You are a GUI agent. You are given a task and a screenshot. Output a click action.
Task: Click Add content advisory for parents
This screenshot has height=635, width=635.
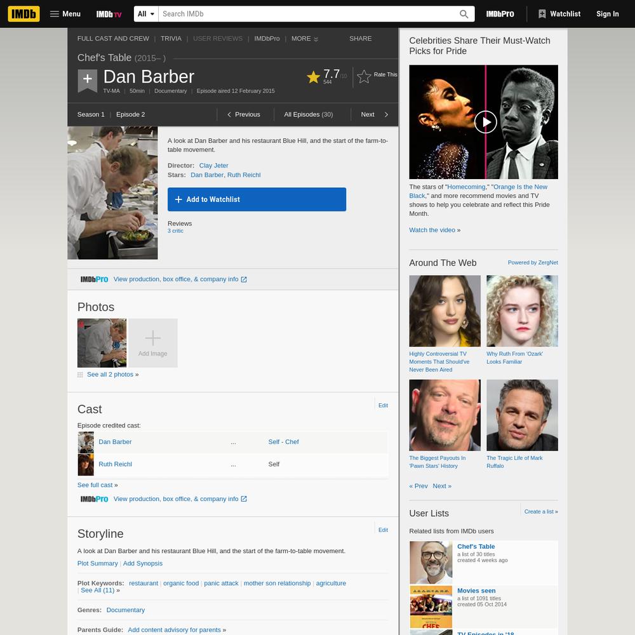(175, 630)
